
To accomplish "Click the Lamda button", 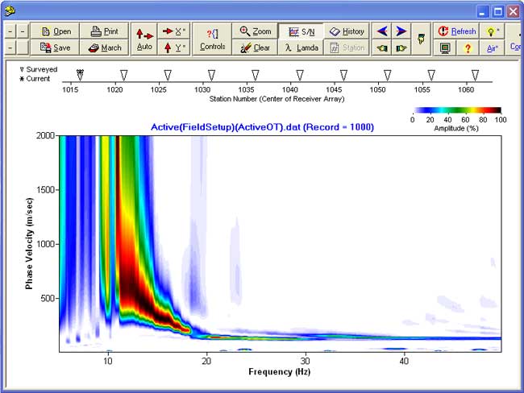I will (302, 48).
